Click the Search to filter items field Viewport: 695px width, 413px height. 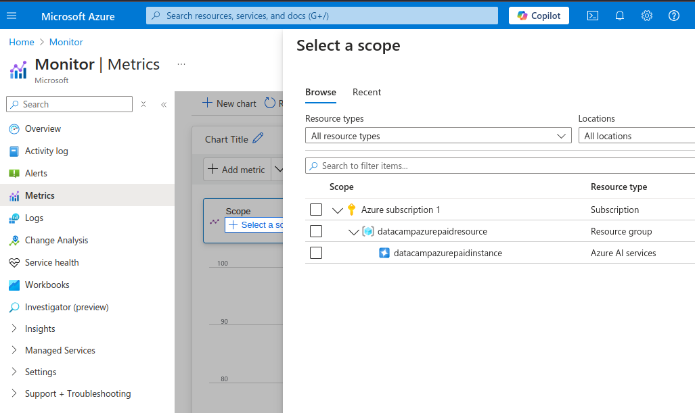[x=500, y=166]
